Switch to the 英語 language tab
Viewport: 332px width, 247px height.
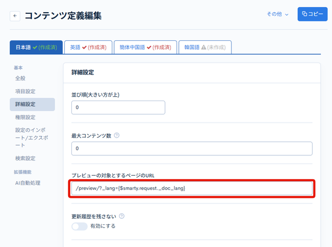coord(89,47)
